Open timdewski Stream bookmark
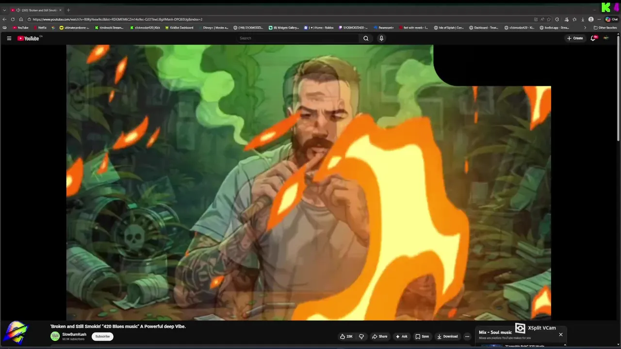 (109, 28)
